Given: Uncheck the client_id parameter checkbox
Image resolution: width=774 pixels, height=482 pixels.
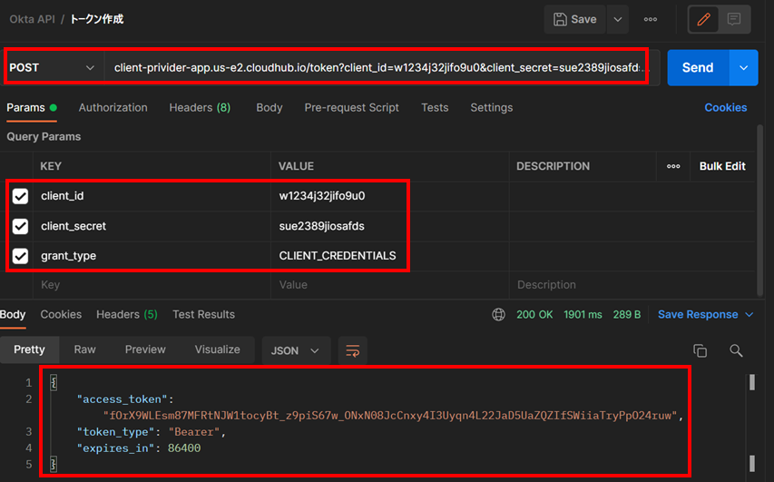Looking at the screenshot, I should click(x=21, y=196).
